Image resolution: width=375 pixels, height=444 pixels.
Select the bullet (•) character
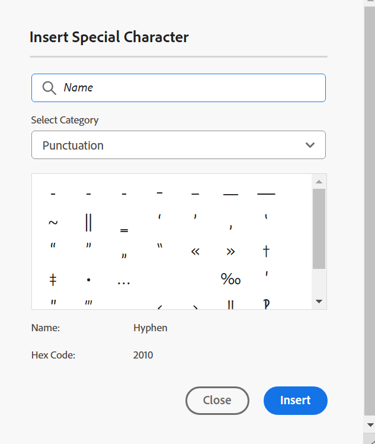(88, 280)
